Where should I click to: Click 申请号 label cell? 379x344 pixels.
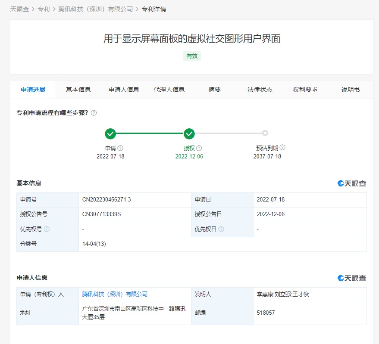pyautogui.click(x=47, y=200)
